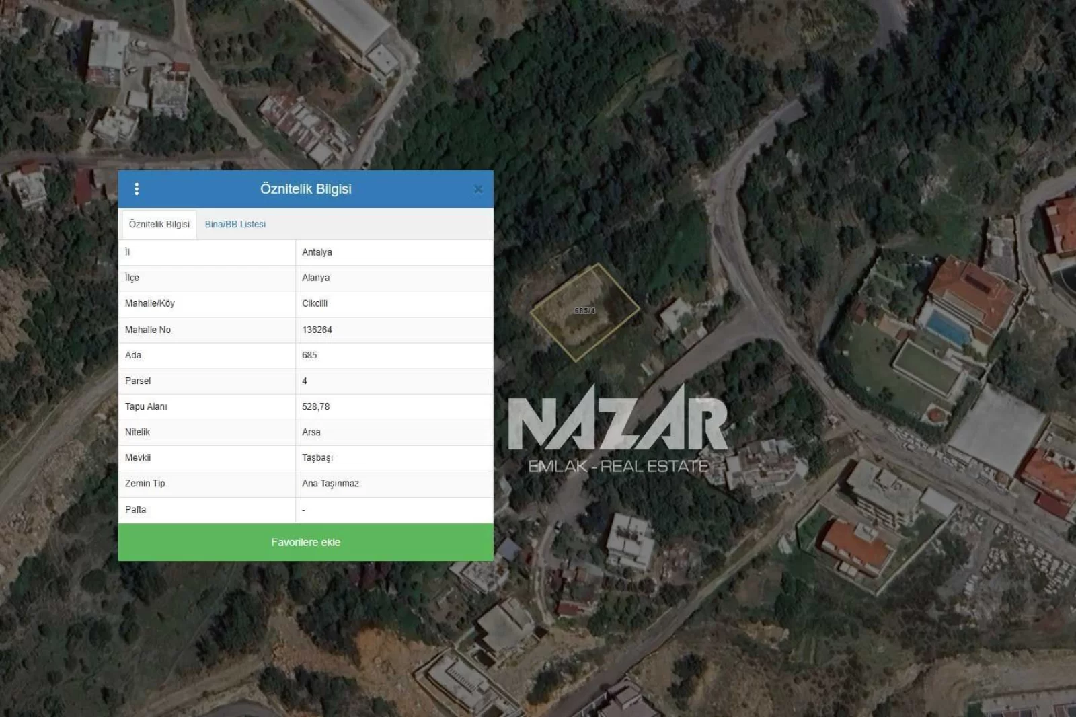This screenshot has height=717, width=1076.
Task: Click the Pafta row label
Action: [x=135, y=510]
